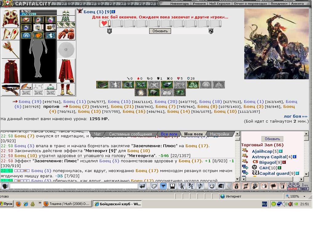Open the Инвентарь menu
Image resolution: width=315 pixels, height=236 pixels.
(179, 4)
